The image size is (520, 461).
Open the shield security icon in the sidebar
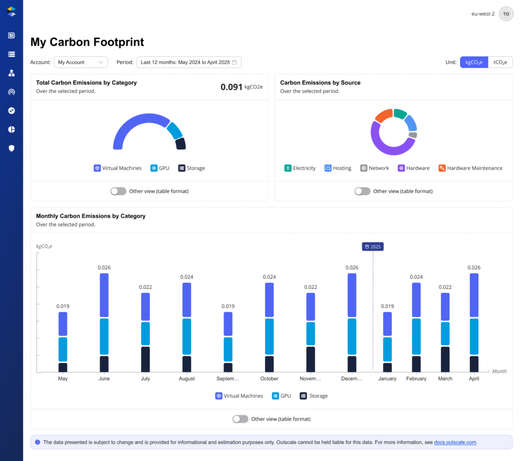click(11, 148)
